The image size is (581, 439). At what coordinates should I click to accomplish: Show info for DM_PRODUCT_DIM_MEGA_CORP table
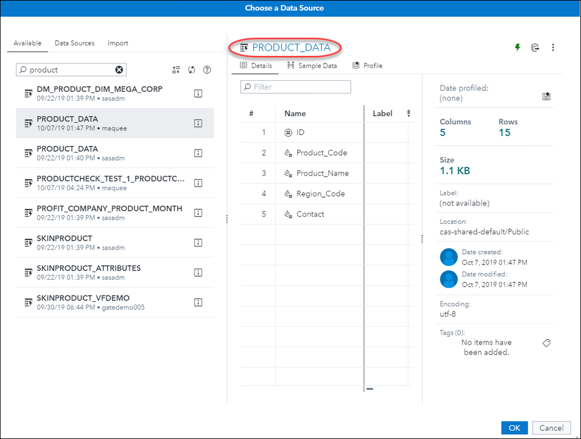(198, 93)
